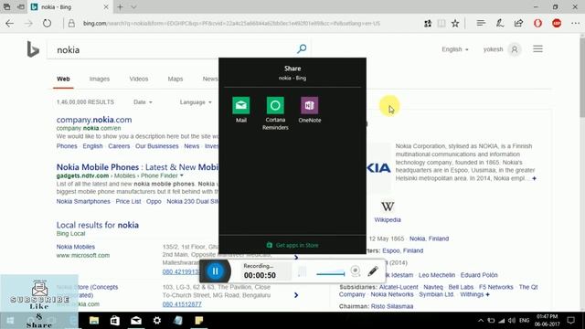Switch to Videos results tab
Image resolution: width=585 pixels, height=329 pixels.
[138, 79]
